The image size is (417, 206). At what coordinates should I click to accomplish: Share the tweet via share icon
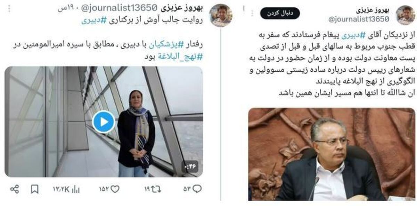tap(14, 189)
